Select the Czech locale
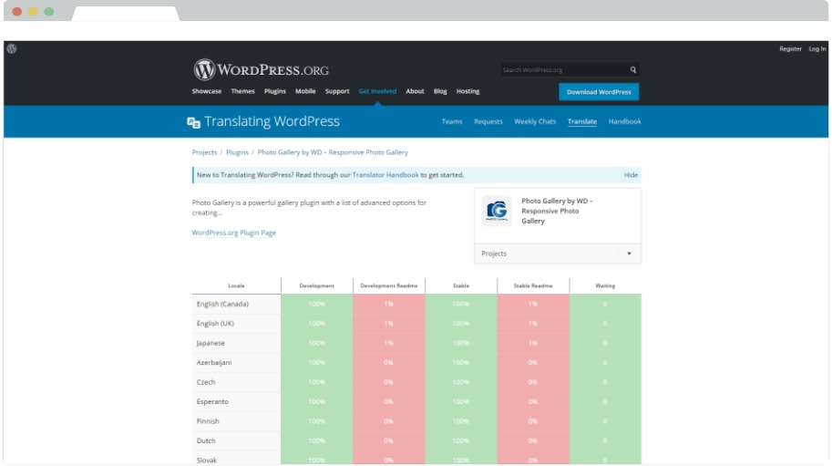Viewport: 832px width, 466px height. (x=205, y=382)
